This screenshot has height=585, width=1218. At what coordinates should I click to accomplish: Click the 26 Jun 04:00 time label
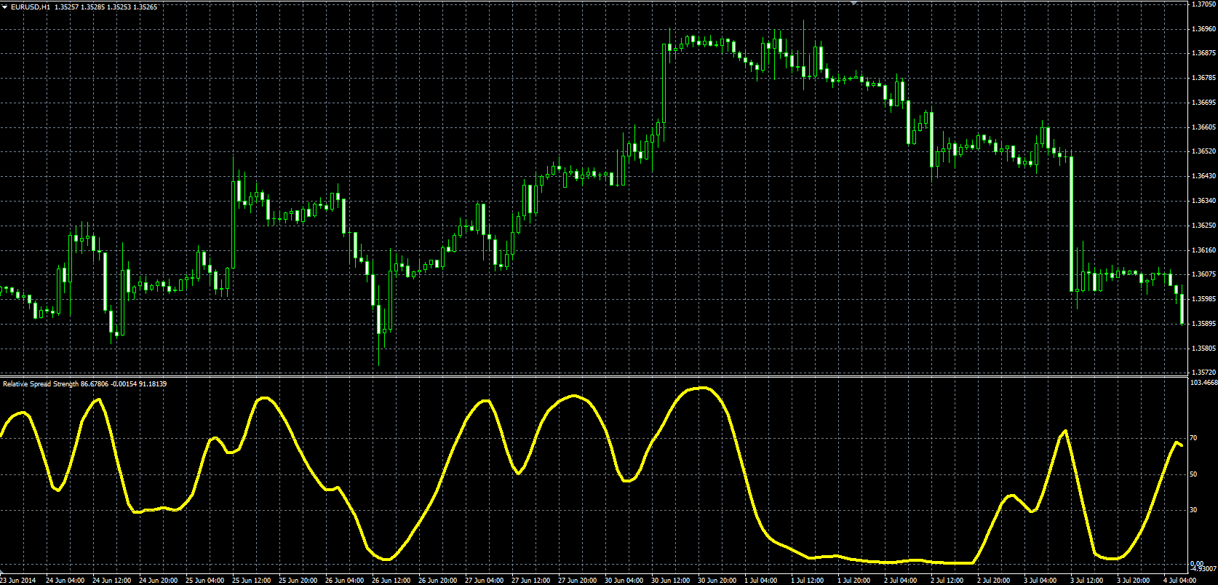344,581
